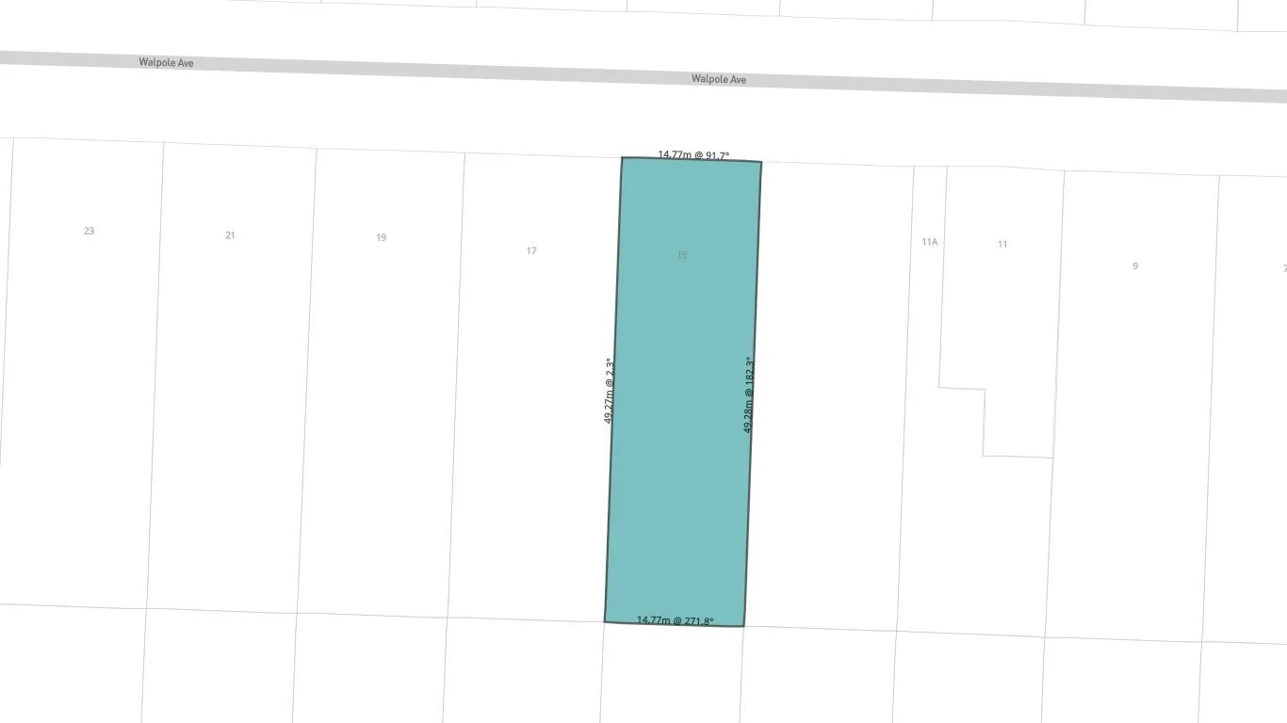This screenshot has height=723, width=1287.
Task: Click the left Walpole Ave street label
Action: (166, 62)
